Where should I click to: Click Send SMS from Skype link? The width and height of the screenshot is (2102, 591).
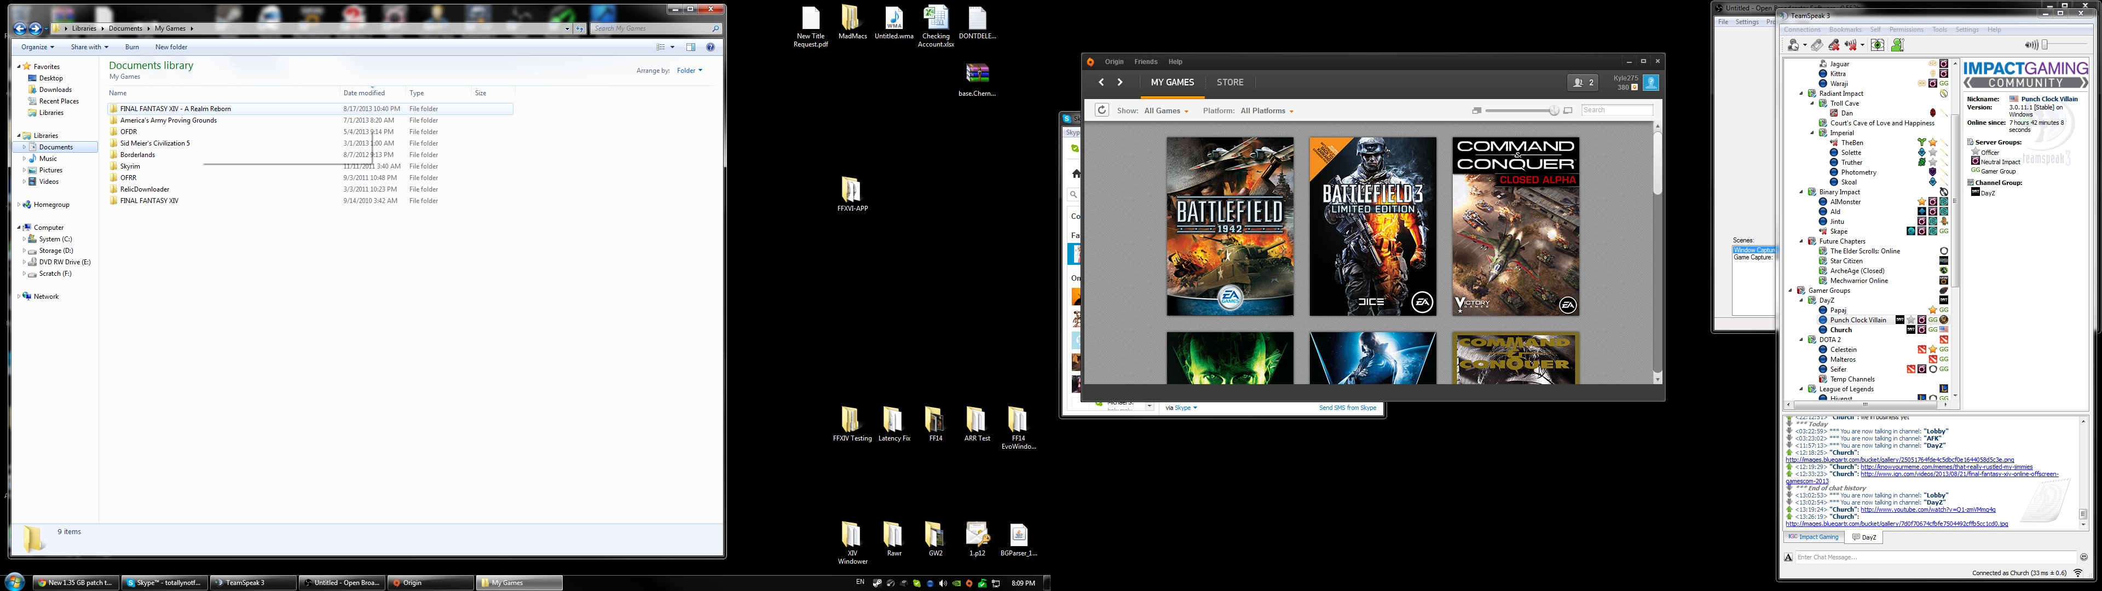tap(1347, 407)
